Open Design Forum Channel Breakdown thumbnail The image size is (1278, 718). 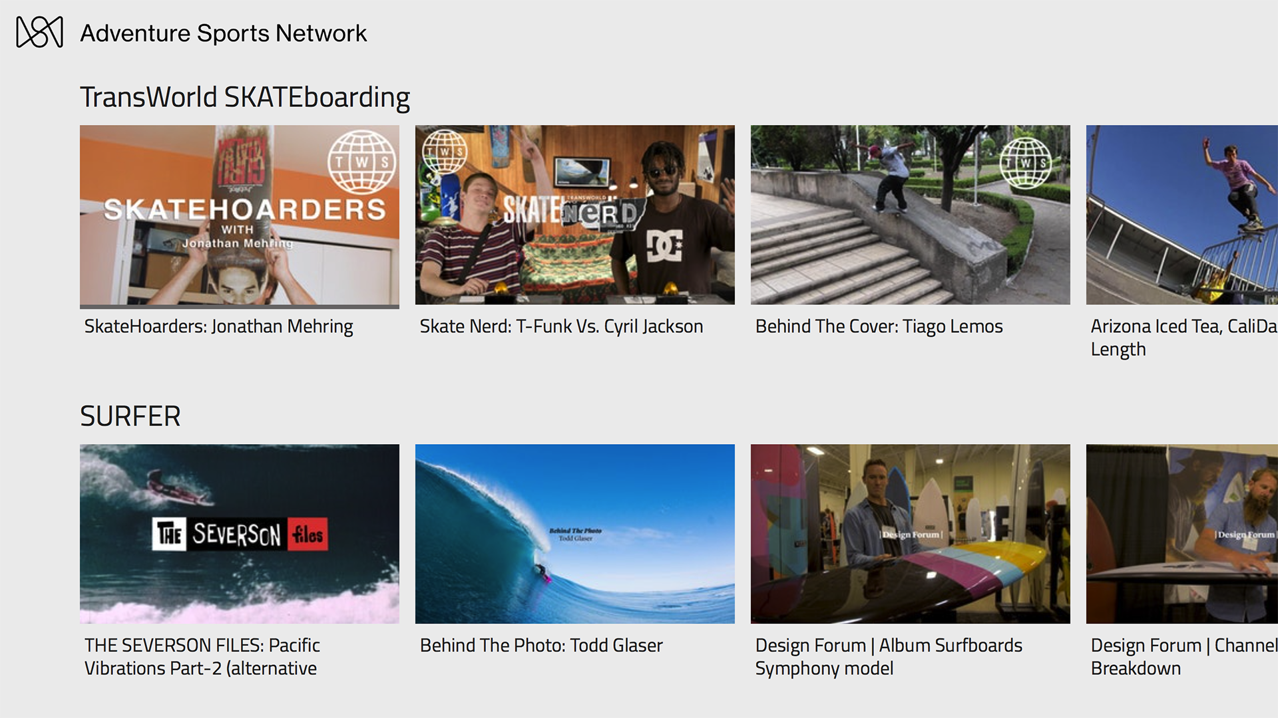tap(1182, 534)
